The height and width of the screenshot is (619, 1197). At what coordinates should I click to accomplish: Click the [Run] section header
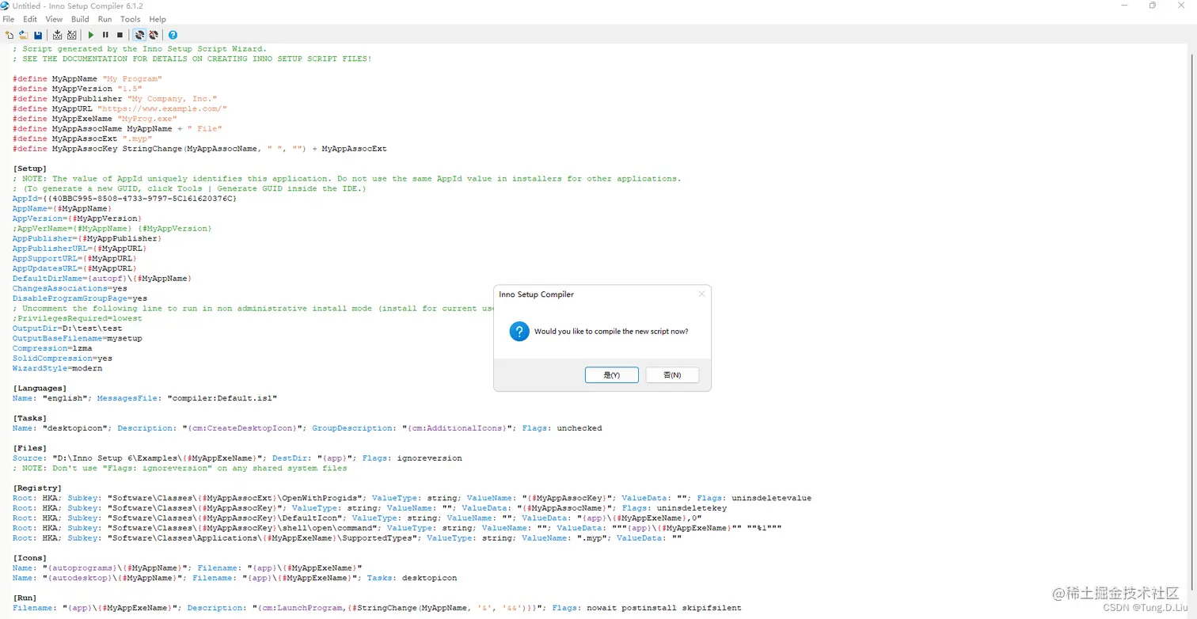pos(25,598)
